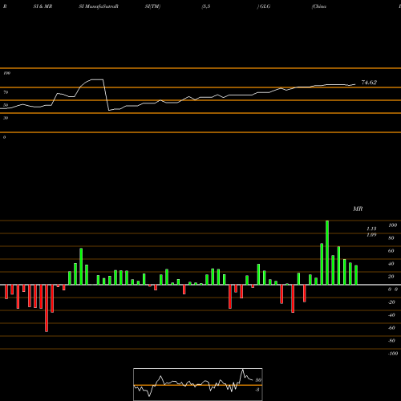Click the 'SI MunafaSutraR' header text

[x=99, y=6]
